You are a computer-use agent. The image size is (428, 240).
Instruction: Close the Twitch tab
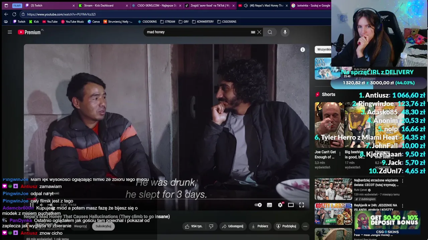[74, 5]
